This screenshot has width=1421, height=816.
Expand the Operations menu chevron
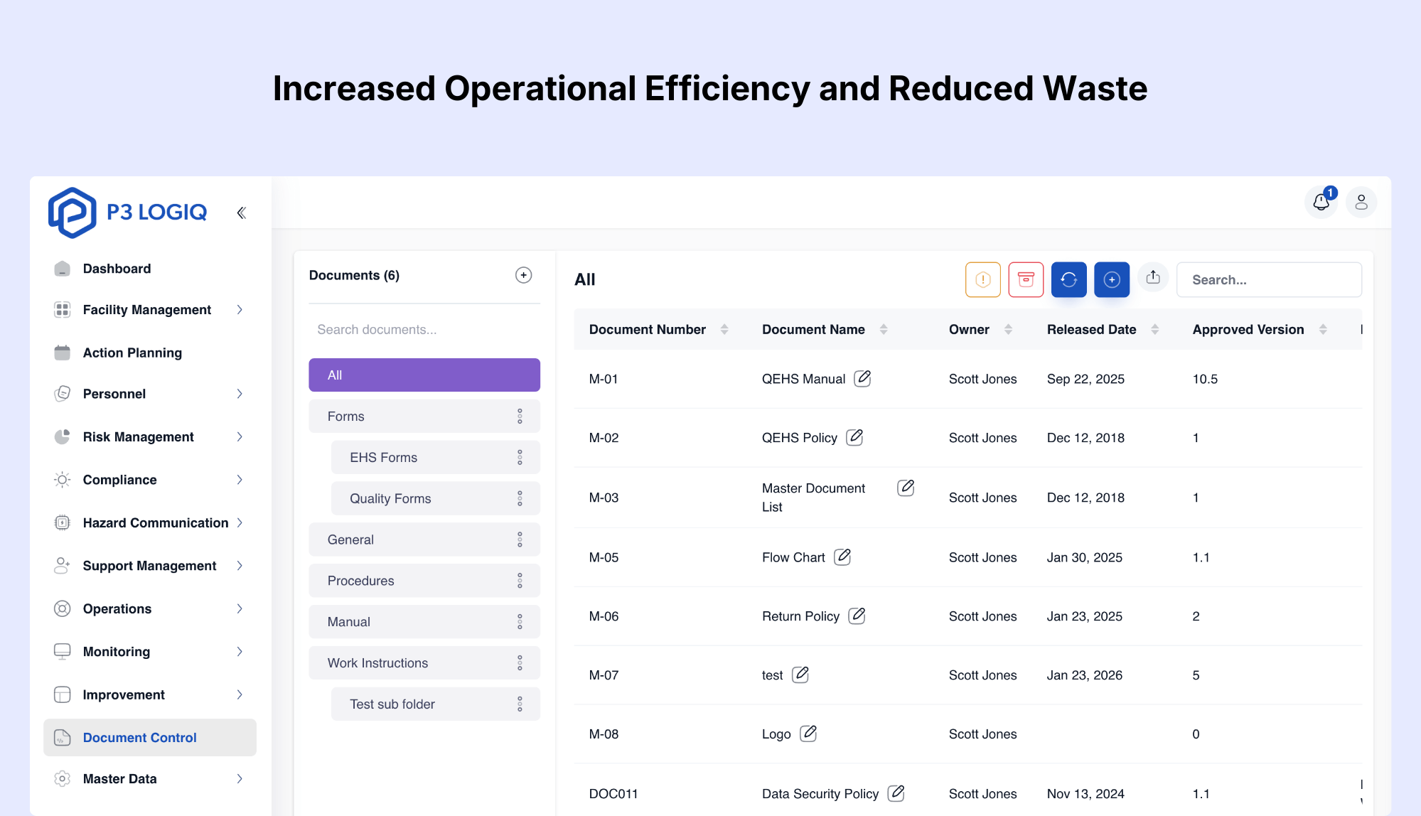pos(240,608)
